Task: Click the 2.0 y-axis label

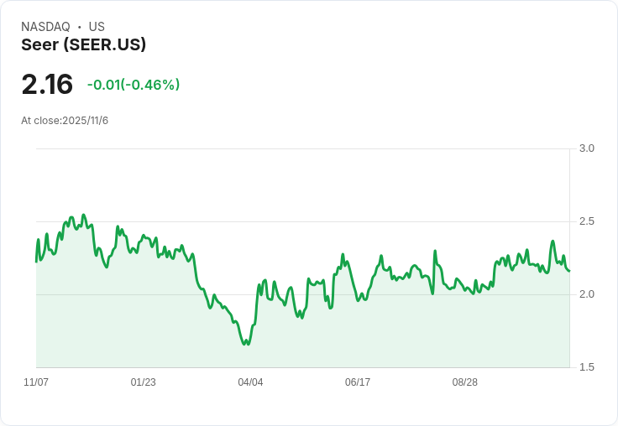Action: coord(587,294)
